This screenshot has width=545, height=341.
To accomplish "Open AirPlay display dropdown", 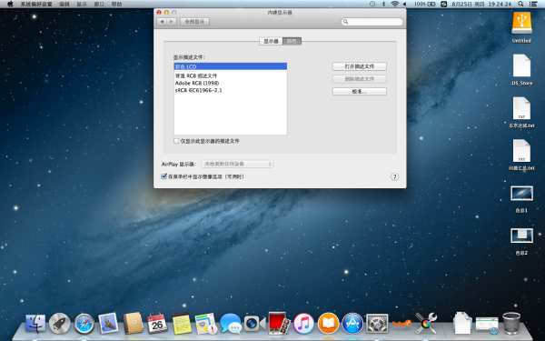I will click(237, 164).
